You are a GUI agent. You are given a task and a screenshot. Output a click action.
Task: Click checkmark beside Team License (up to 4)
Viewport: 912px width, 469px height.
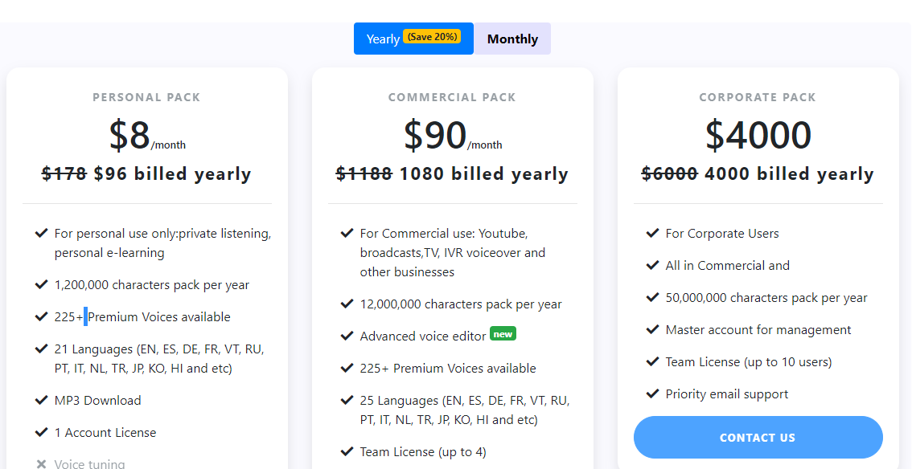pos(347,451)
